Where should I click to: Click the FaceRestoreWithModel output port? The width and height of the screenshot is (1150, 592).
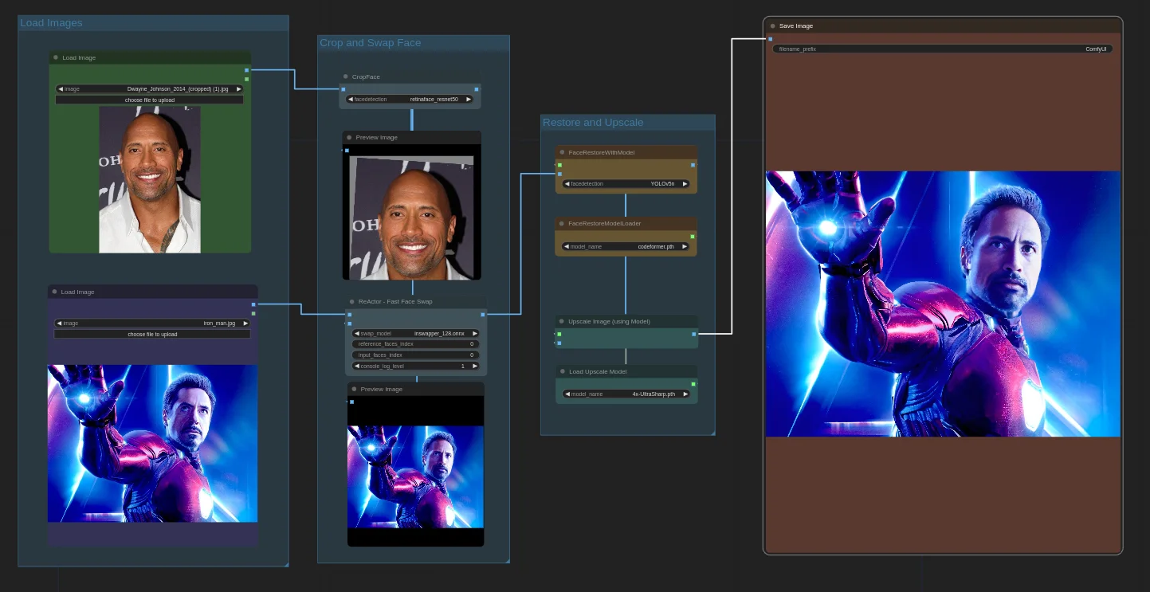(x=693, y=165)
